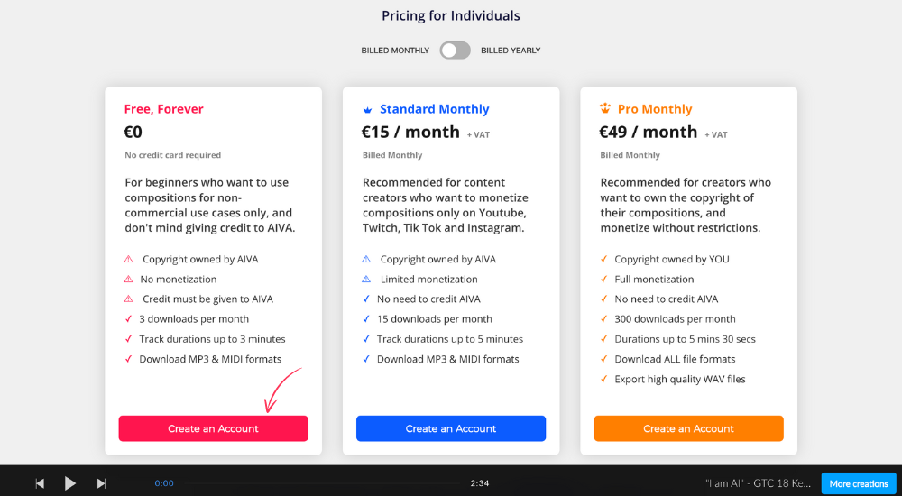This screenshot has width=902, height=496.
Task: Click orange checkmark beside Full monetization
Action: pos(604,279)
